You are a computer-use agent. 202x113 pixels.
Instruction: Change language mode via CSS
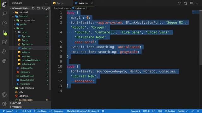pyautogui.click(x=160, y=111)
